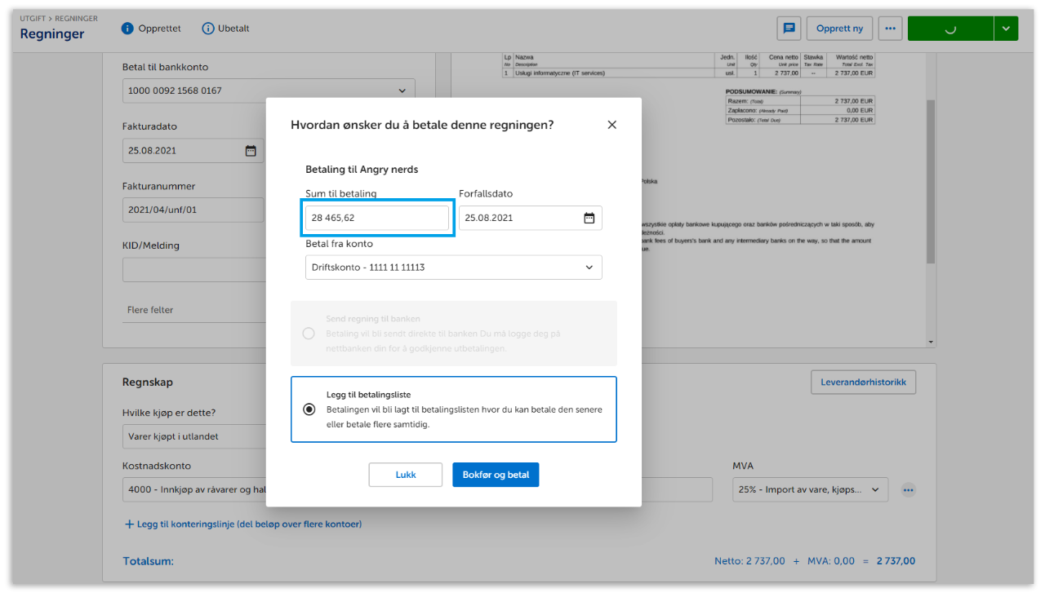Click the plus icon to add konteringslinje
Viewport: 1045px width, 597px height.
pyautogui.click(x=129, y=524)
